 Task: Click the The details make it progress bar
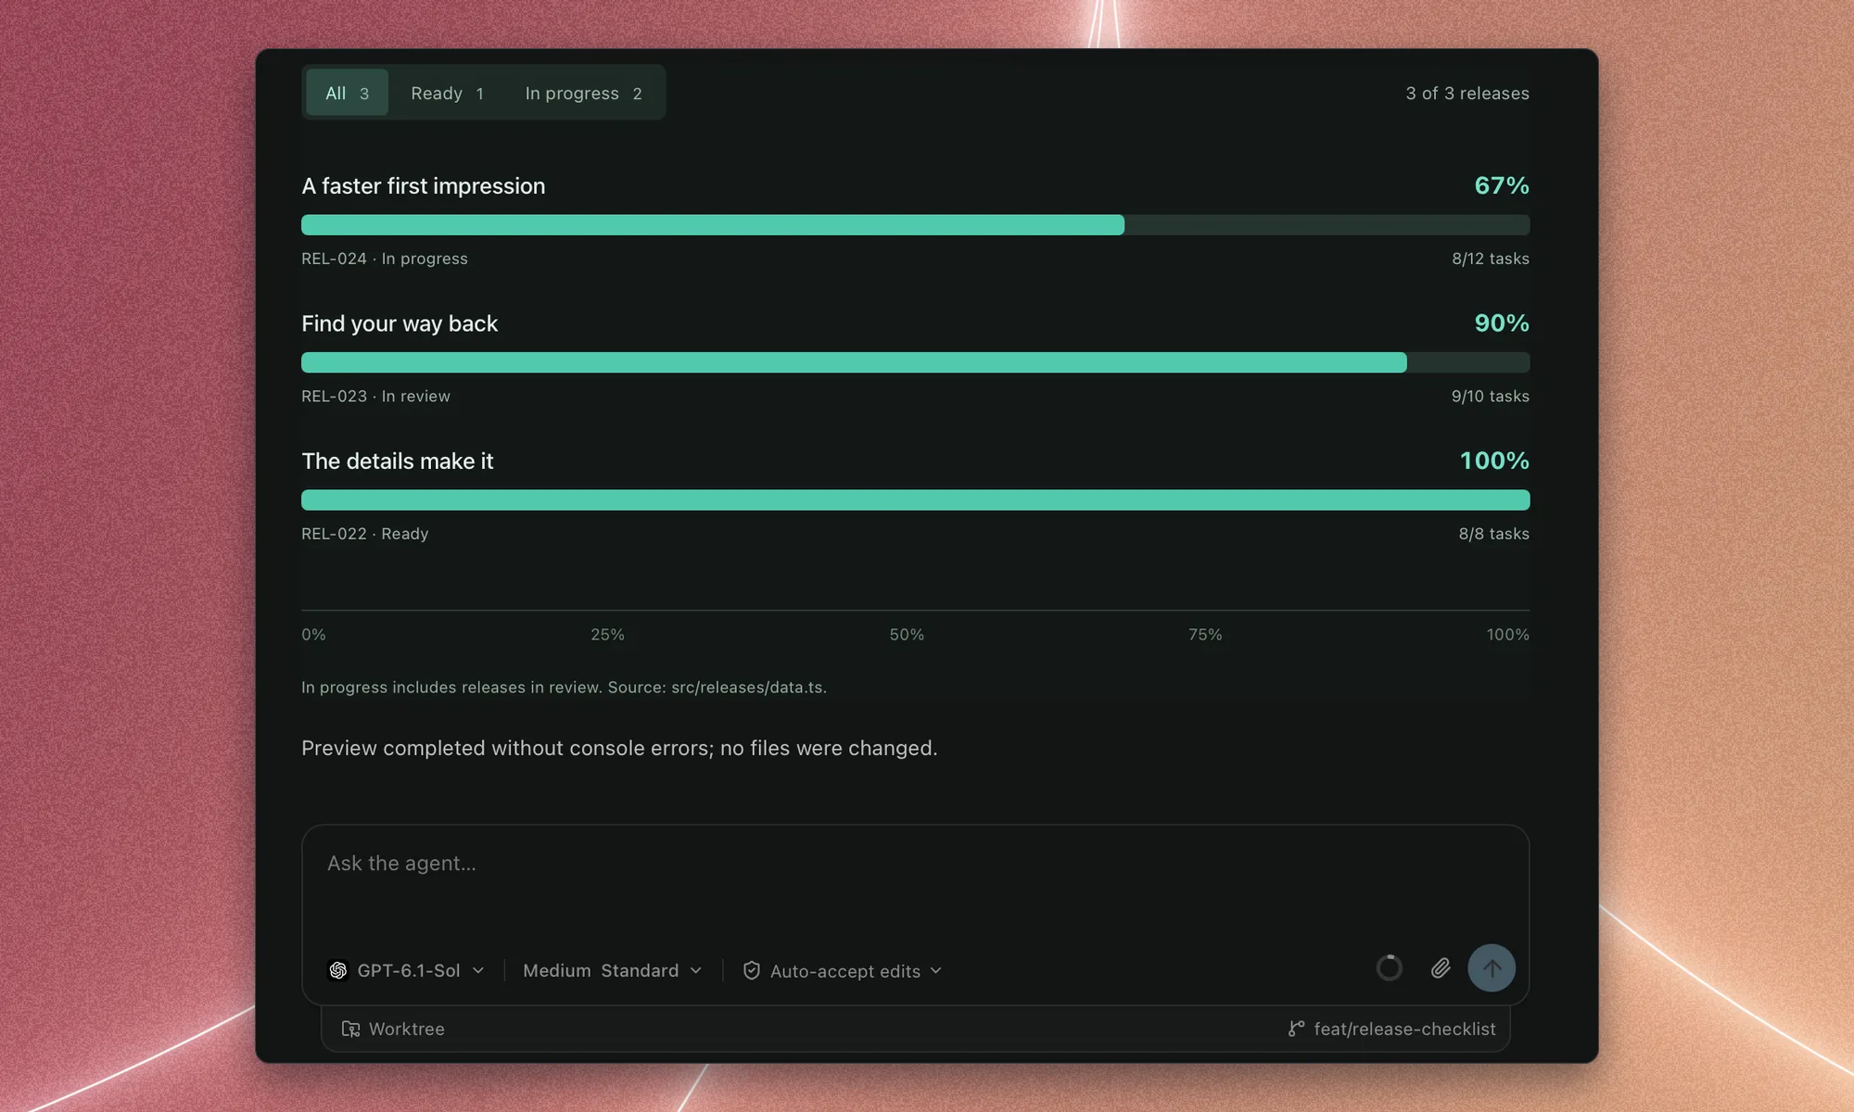click(x=915, y=499)
